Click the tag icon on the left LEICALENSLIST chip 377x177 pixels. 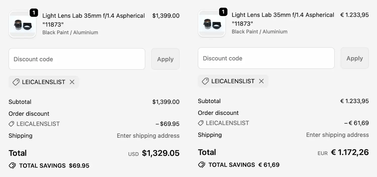[16, 82]
